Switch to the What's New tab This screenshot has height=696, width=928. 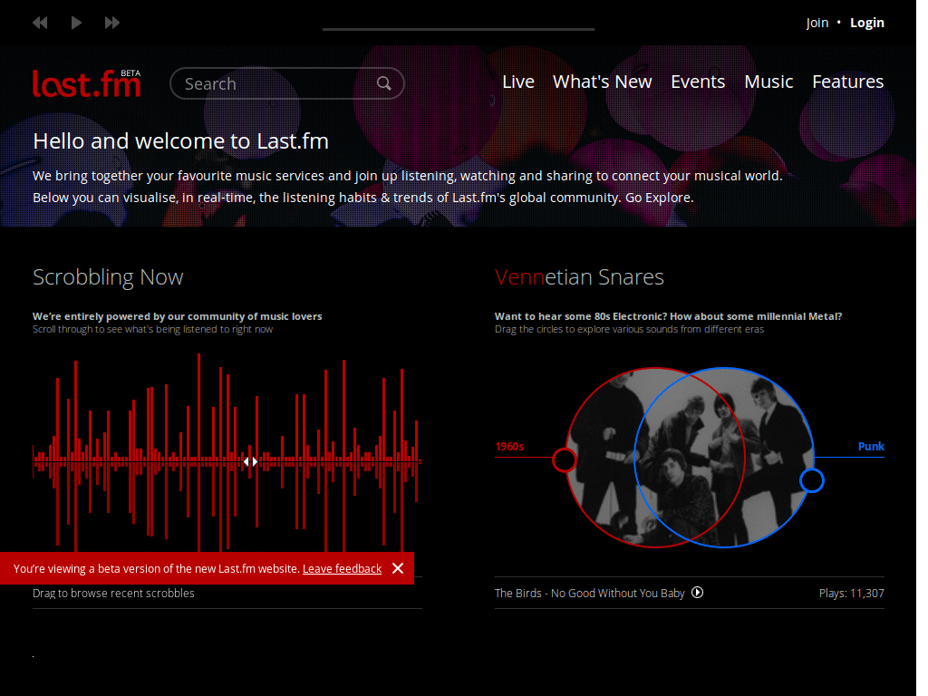coord(602,82)
